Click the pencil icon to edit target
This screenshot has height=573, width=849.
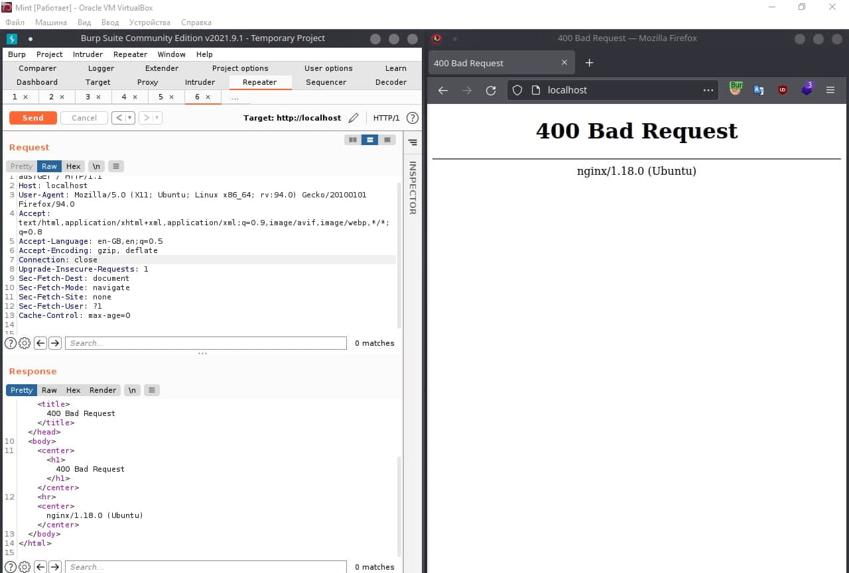(354, 118)
